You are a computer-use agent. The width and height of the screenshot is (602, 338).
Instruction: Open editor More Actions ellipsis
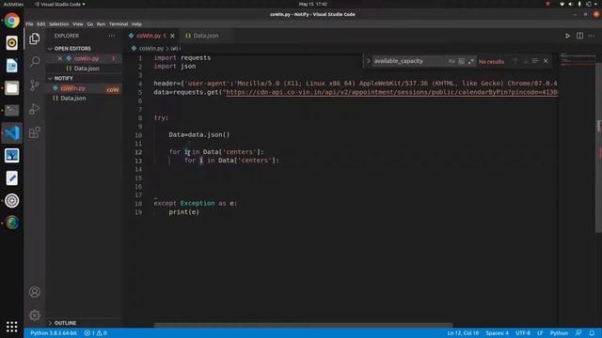click(x=592, y=36)
